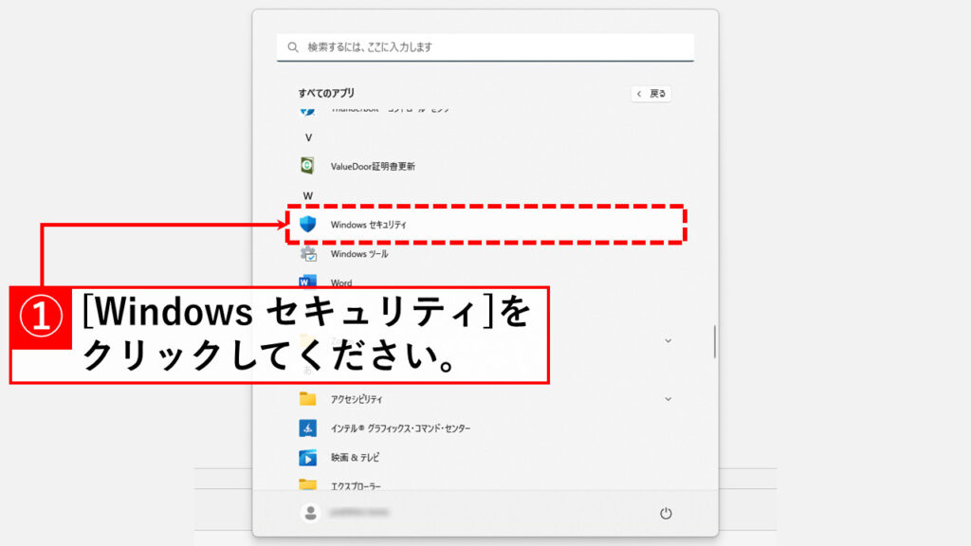Click the アクセシビリティ folder icon
The width and height of the screenshot is (971, 546).
coord(308,399)
